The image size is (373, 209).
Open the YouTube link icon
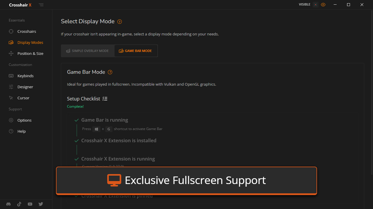[30, 204]
